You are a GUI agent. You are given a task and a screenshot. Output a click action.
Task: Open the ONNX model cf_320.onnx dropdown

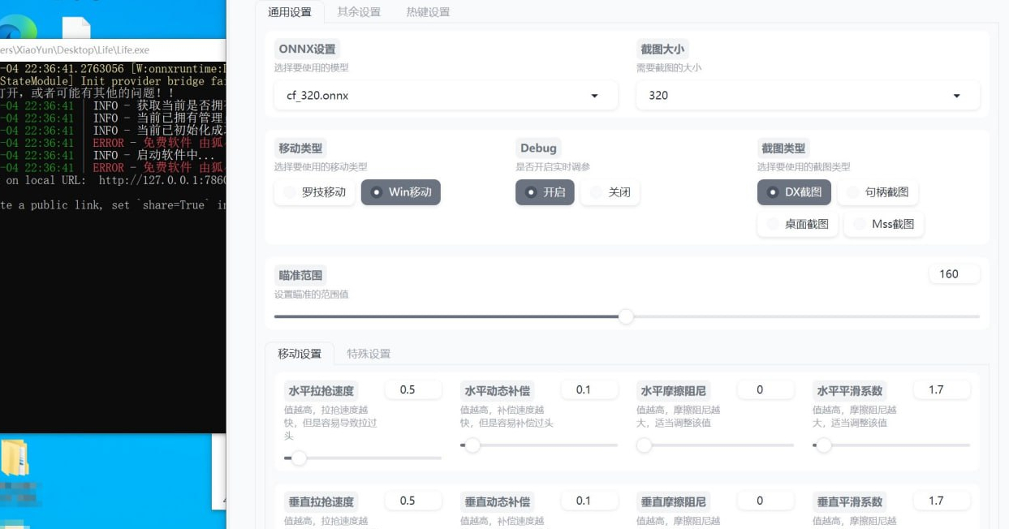[x=446, y=96]
